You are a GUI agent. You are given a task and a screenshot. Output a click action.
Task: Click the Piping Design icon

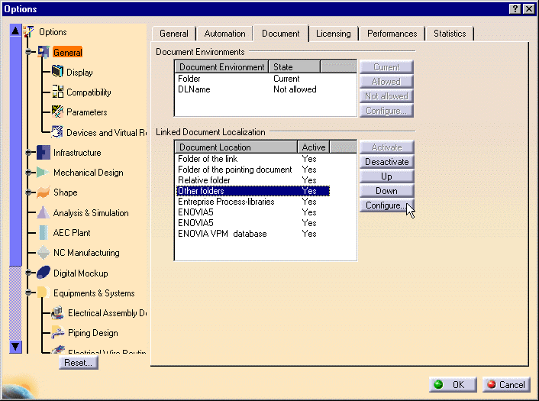56,333
